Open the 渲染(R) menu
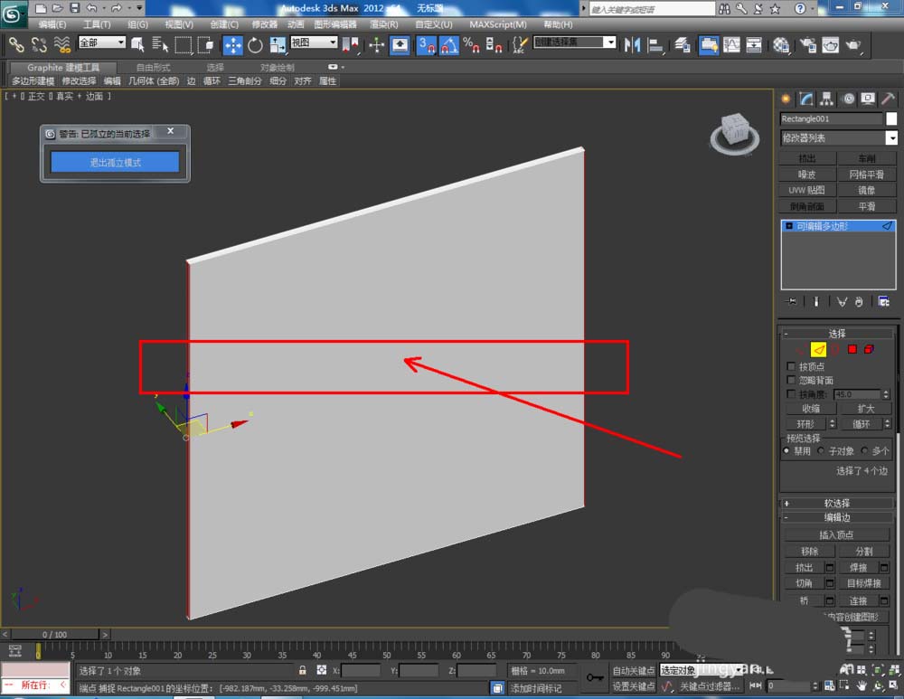The image size is (904, 699). click(x=384, y=24)
